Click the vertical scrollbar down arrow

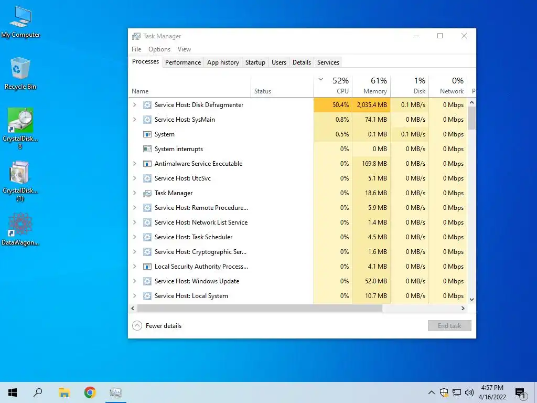click(x=471, y=299)
